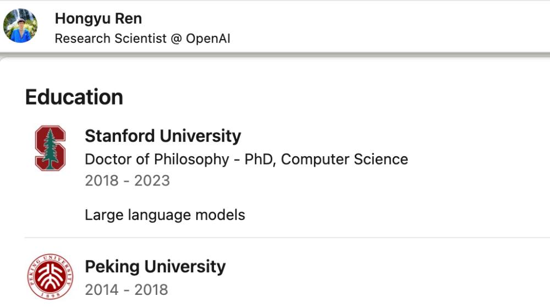The image size is (550, 307).
Task: Click the year 2014 in Peking dates
Action: [102, 290]
